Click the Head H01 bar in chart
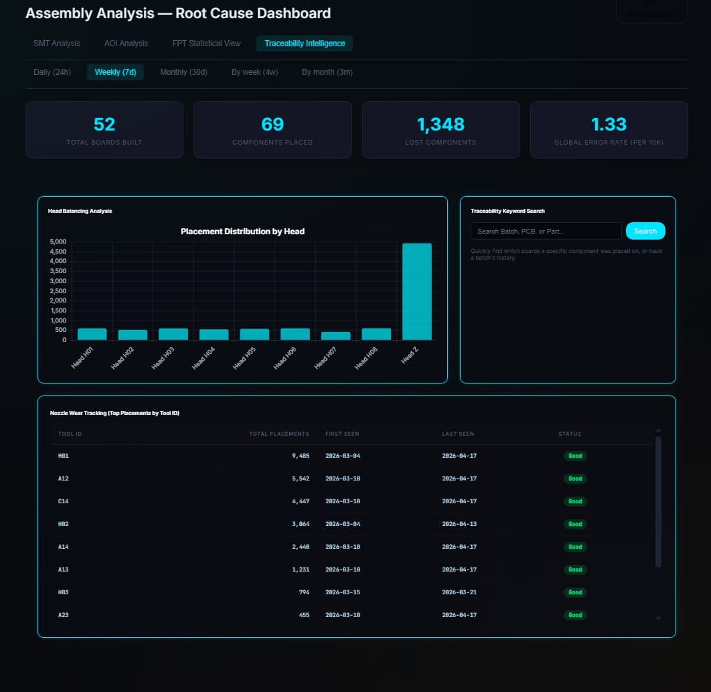The width and height of the screenshot is (711, 692). pos(92,334)
